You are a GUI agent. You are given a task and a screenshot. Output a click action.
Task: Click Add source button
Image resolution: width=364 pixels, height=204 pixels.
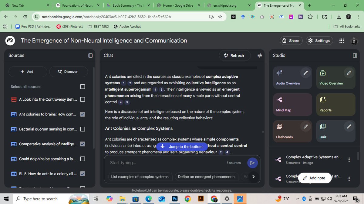tap(28, 72)
